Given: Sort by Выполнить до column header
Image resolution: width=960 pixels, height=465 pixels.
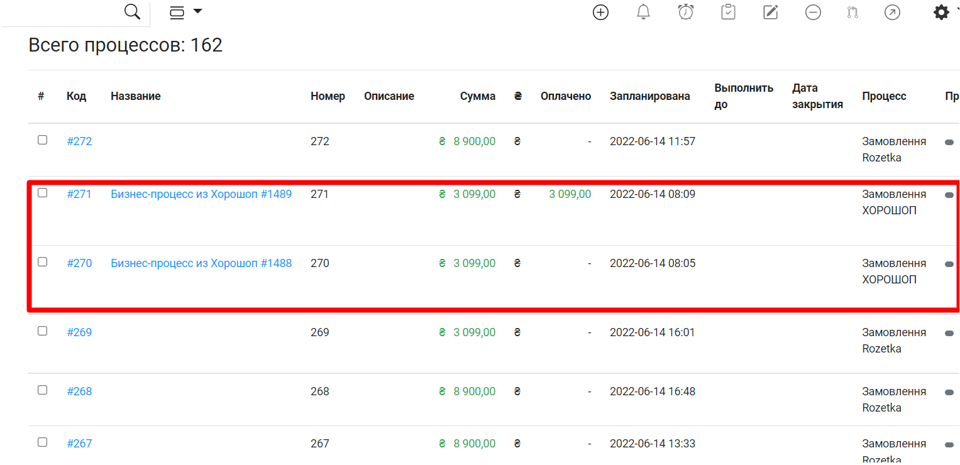Looking at the screenshot, I should point(744,96).
